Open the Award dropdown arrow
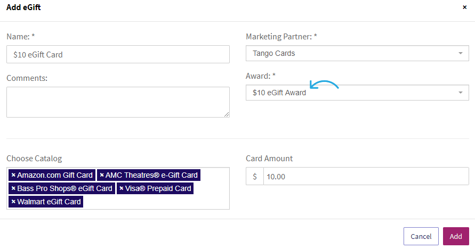The width and height of the screenshot is (475, 249). (x=461, y=93)
